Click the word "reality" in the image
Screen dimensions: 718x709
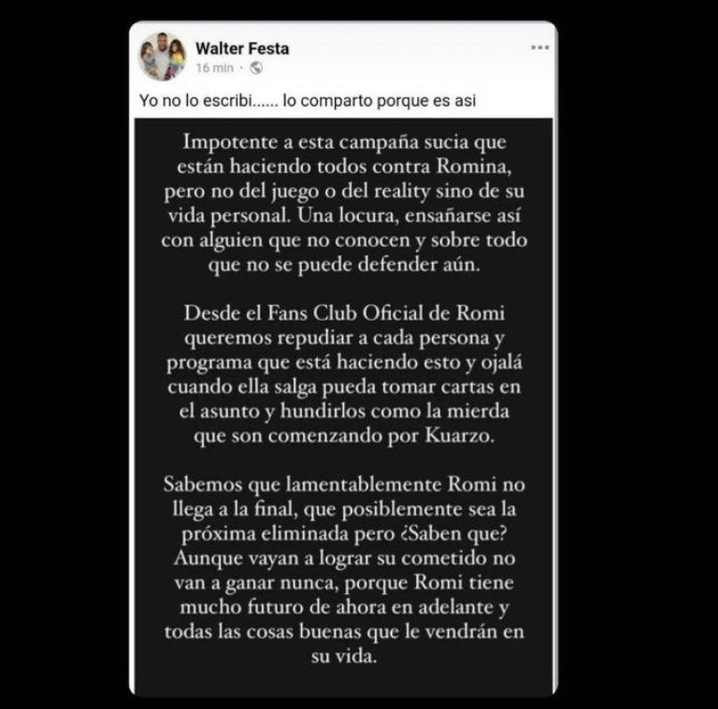(402, 192)
